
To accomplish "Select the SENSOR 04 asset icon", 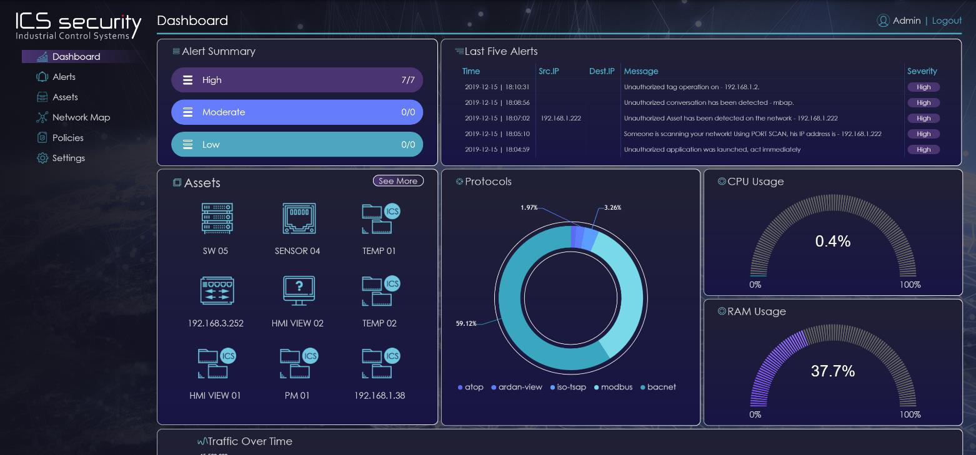I will click(299, 218).
